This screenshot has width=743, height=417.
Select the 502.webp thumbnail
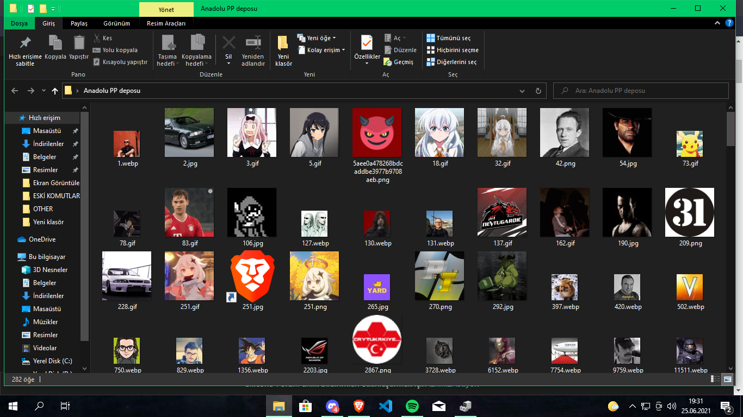point(690,288)
